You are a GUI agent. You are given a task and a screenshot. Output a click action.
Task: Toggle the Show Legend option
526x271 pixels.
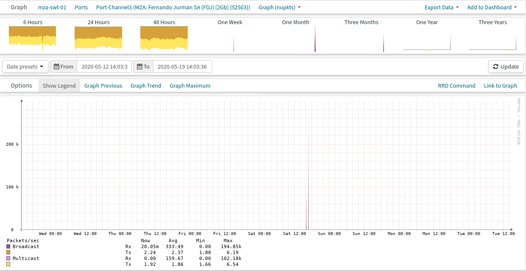point(59,86)
